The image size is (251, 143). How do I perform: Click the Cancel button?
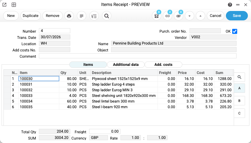click(216, 16)
